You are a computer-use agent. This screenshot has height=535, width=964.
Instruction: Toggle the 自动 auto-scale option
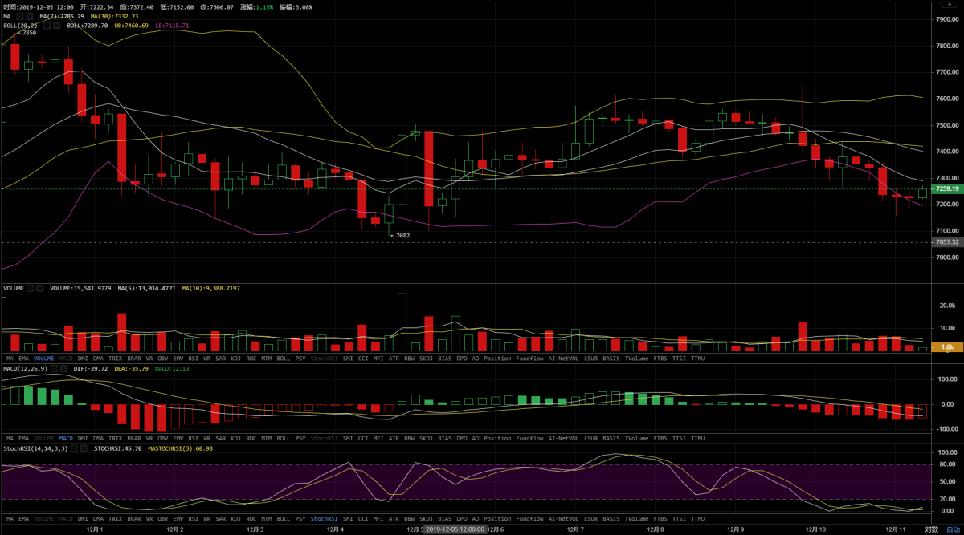pyautogui.click(x=952, y=529)
